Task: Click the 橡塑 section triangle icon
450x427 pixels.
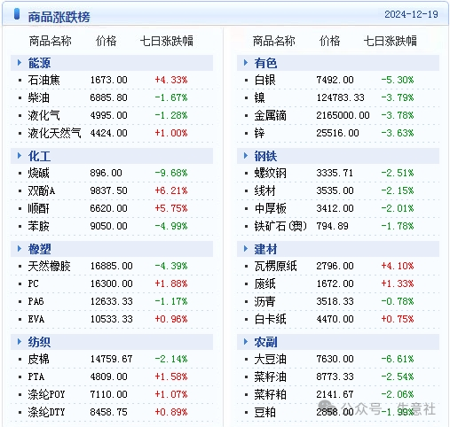Action: [x=20, y=249]
